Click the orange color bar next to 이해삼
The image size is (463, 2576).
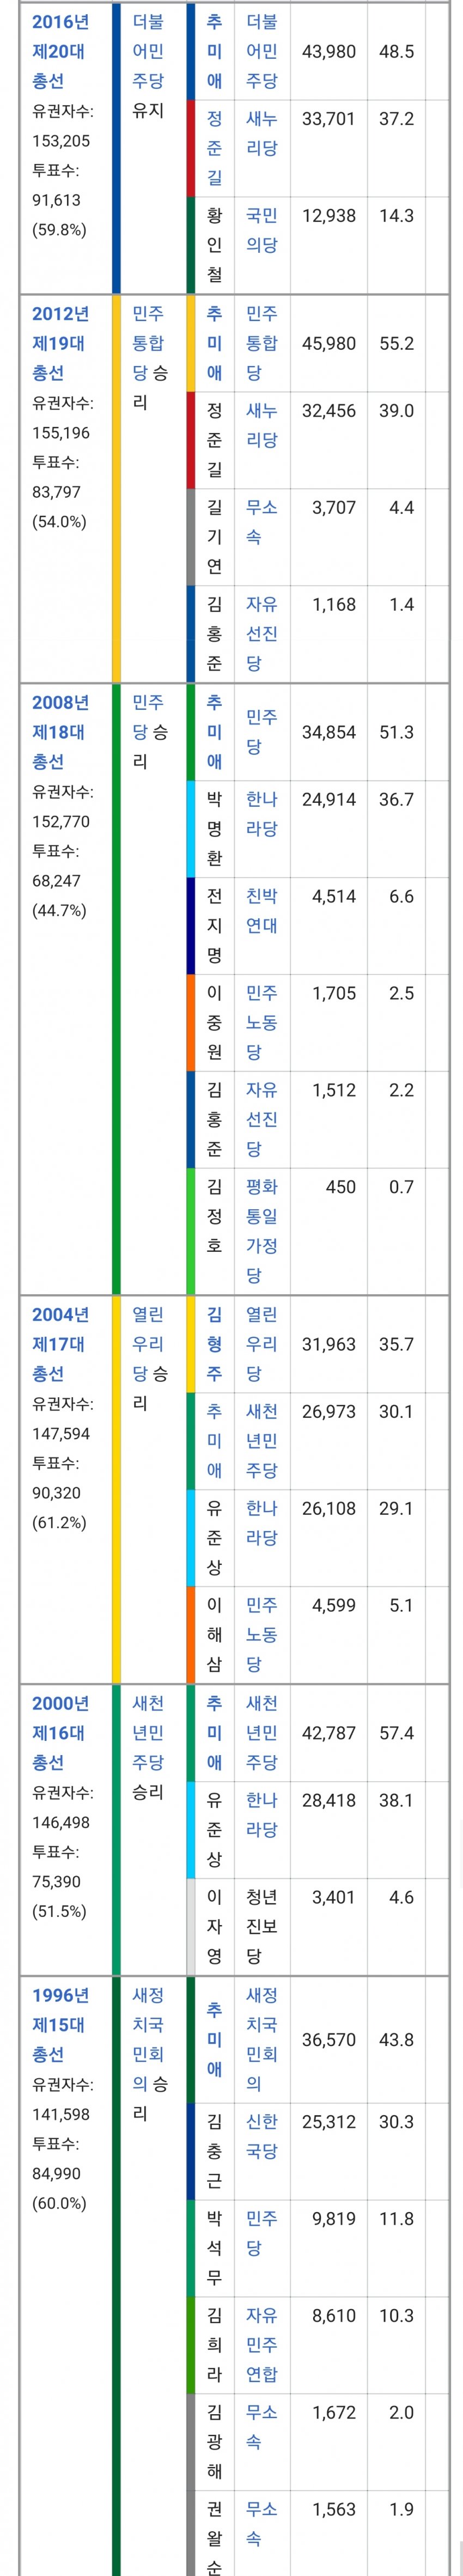[191, 1635]
